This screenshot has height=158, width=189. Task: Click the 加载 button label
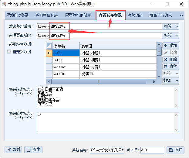coord(16,149)
